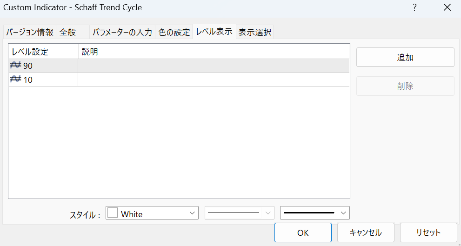Switch to the 全般 tab
This screenshot has width=461, height=246.
tap(68, 32)
